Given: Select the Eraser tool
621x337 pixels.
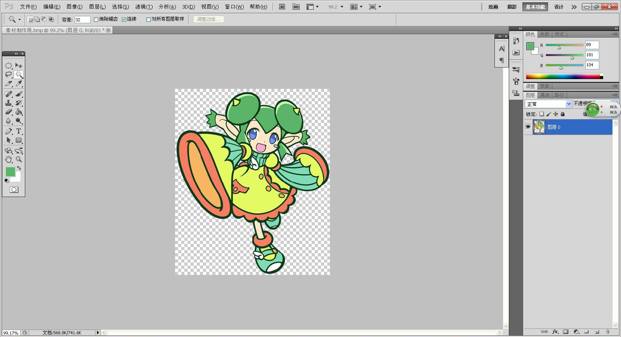Looking at the screenshot, I should [x=9, y=112].
